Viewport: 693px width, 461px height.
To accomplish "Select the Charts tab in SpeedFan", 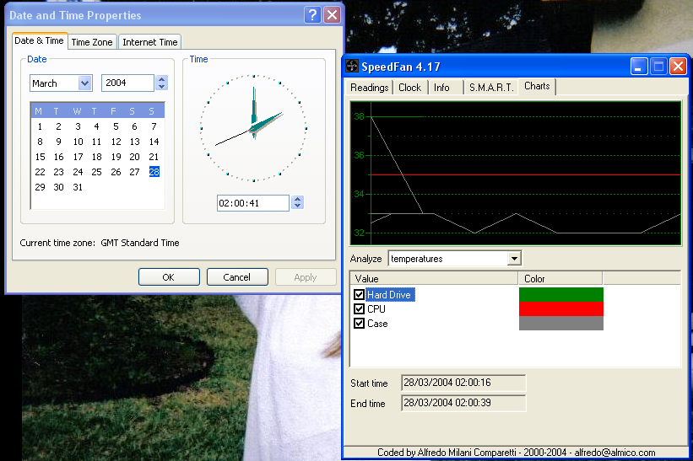I will point(537,86).
